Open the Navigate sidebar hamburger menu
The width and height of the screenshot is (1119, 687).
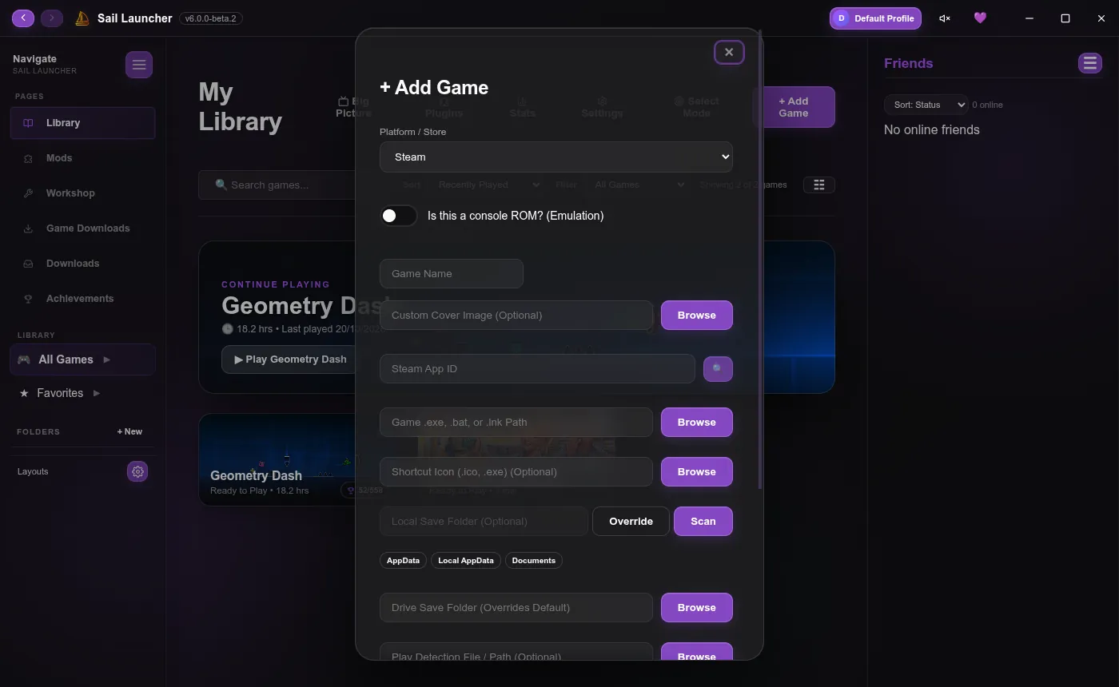[x=139, y=65]
